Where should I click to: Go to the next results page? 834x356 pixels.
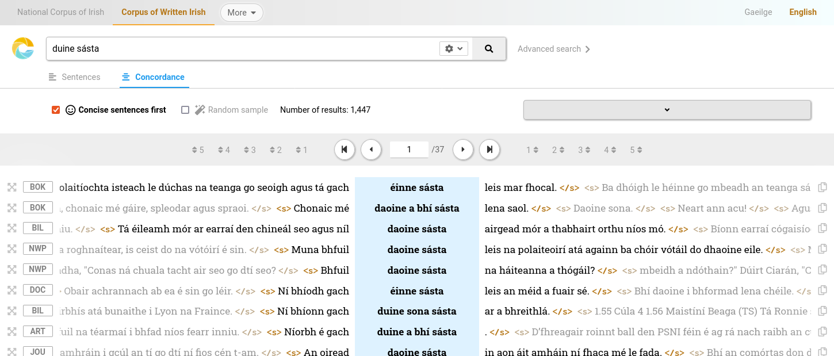point(463,150)
